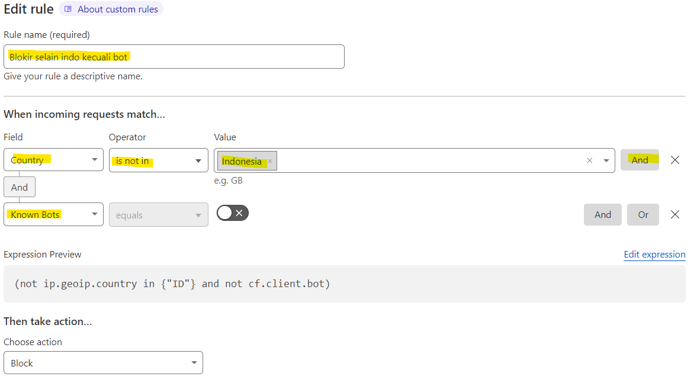The height and width of the screenshot is (386, 697).
Task: Click the And connector between condition rows
Action: pos(20,187)
